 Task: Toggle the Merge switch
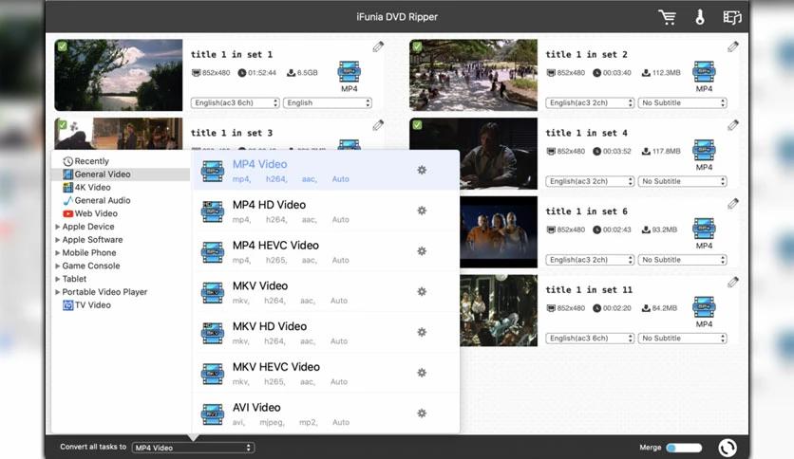(683, 448)
